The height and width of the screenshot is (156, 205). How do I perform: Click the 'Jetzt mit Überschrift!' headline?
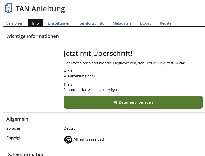(x=98, y=53)
